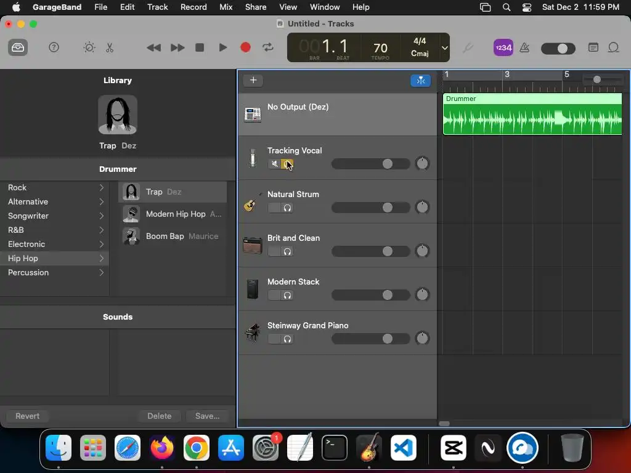This screenshot has width=631, height=473.
Task: Solo the Natural Strum track
Action: [287, 208]
